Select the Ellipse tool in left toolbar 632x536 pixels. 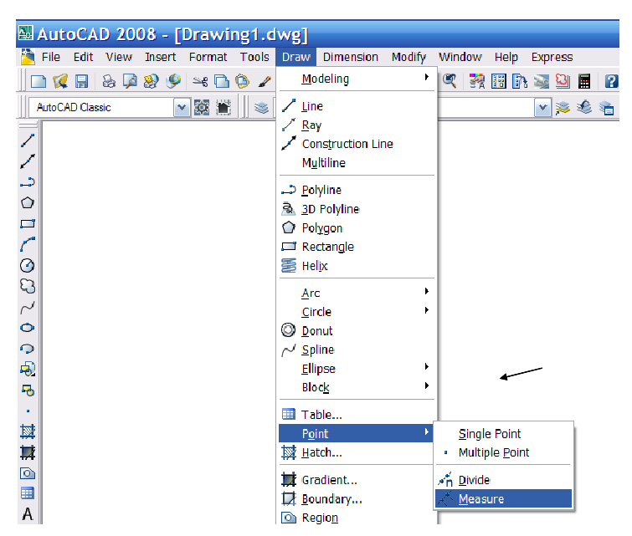[28, 328]
